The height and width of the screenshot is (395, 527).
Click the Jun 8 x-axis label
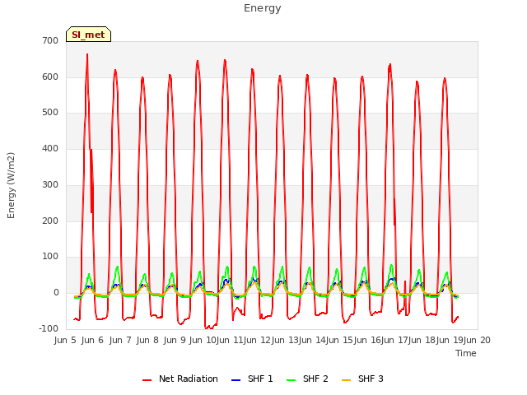click(147, 340)
